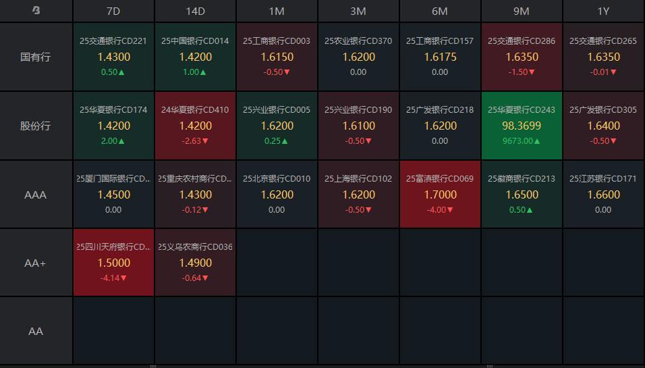
Task: Click the 国有行 row label
Action: (x=36, y=57)
